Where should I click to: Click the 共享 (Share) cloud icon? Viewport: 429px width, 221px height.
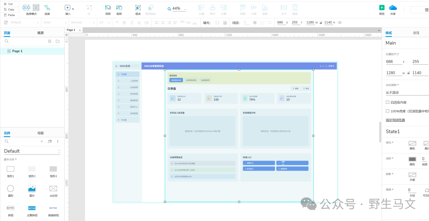(x=393, y=8)
